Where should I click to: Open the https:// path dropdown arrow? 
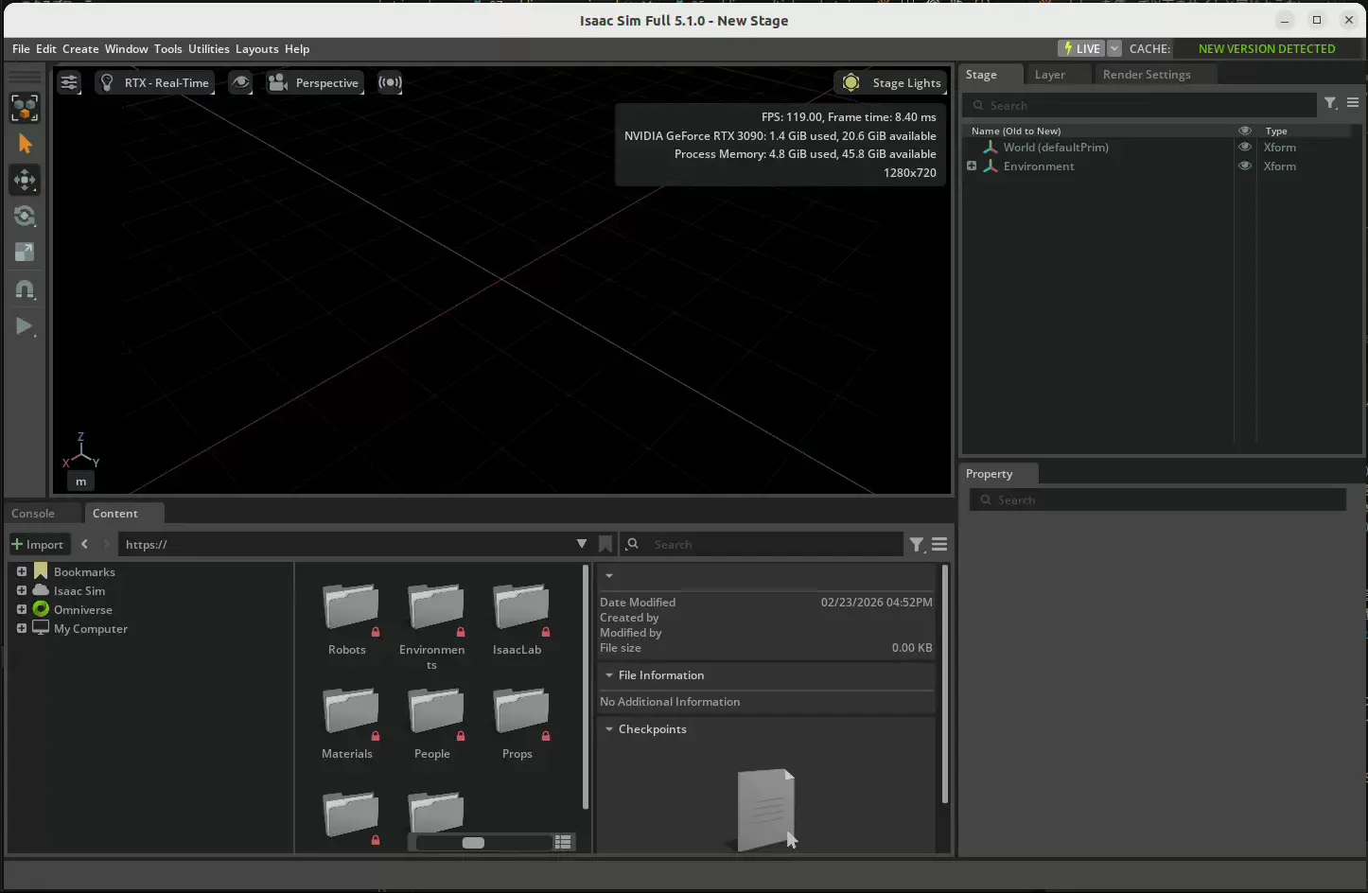point(582,544)
